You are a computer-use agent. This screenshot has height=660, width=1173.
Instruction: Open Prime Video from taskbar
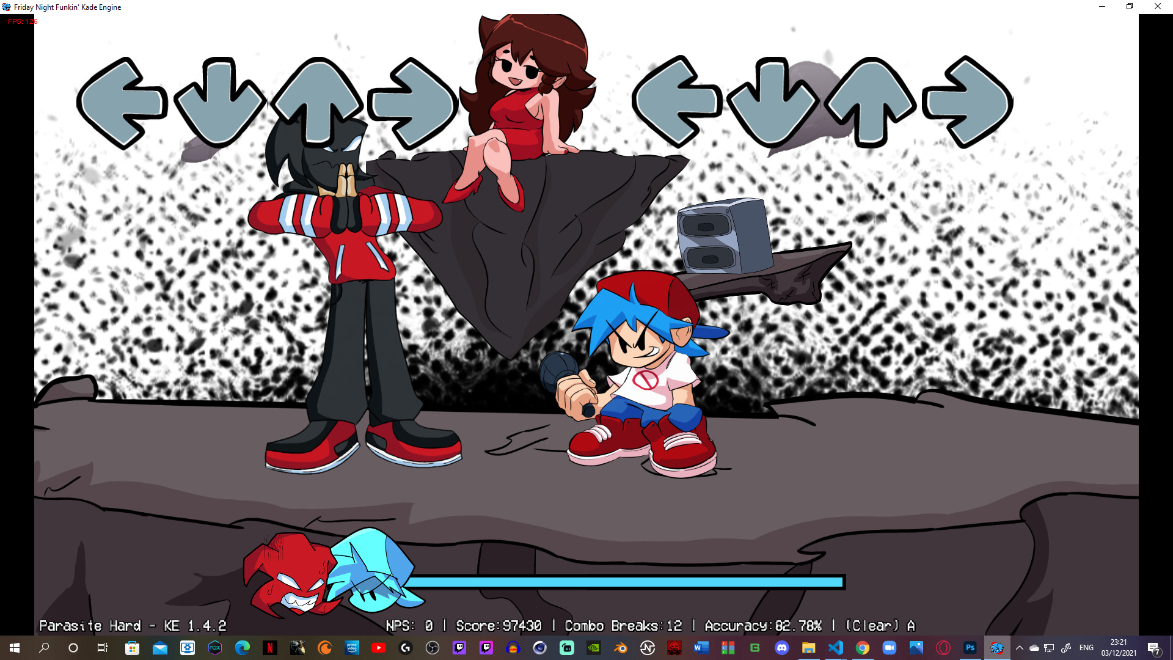click(352, 648)
